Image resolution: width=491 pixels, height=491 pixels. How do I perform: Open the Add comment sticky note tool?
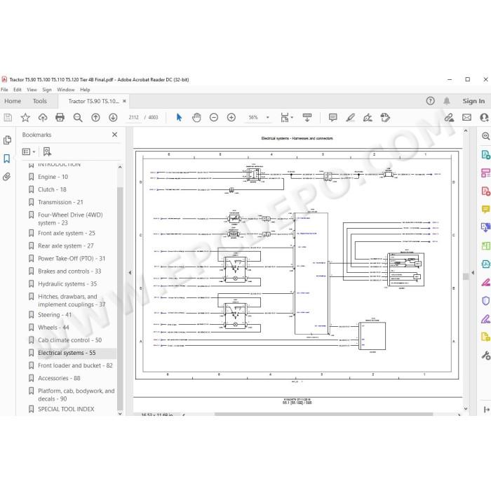coord(332,117)
